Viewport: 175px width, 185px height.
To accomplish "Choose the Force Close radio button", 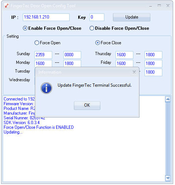I will [x=108, y=43].
